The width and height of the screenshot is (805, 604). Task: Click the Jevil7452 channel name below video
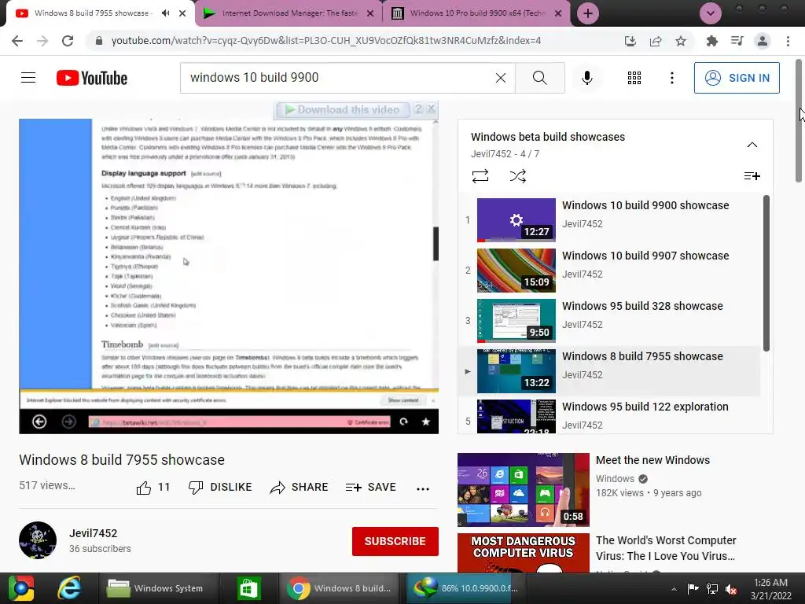pyautogui.click(x=94, y=533)
